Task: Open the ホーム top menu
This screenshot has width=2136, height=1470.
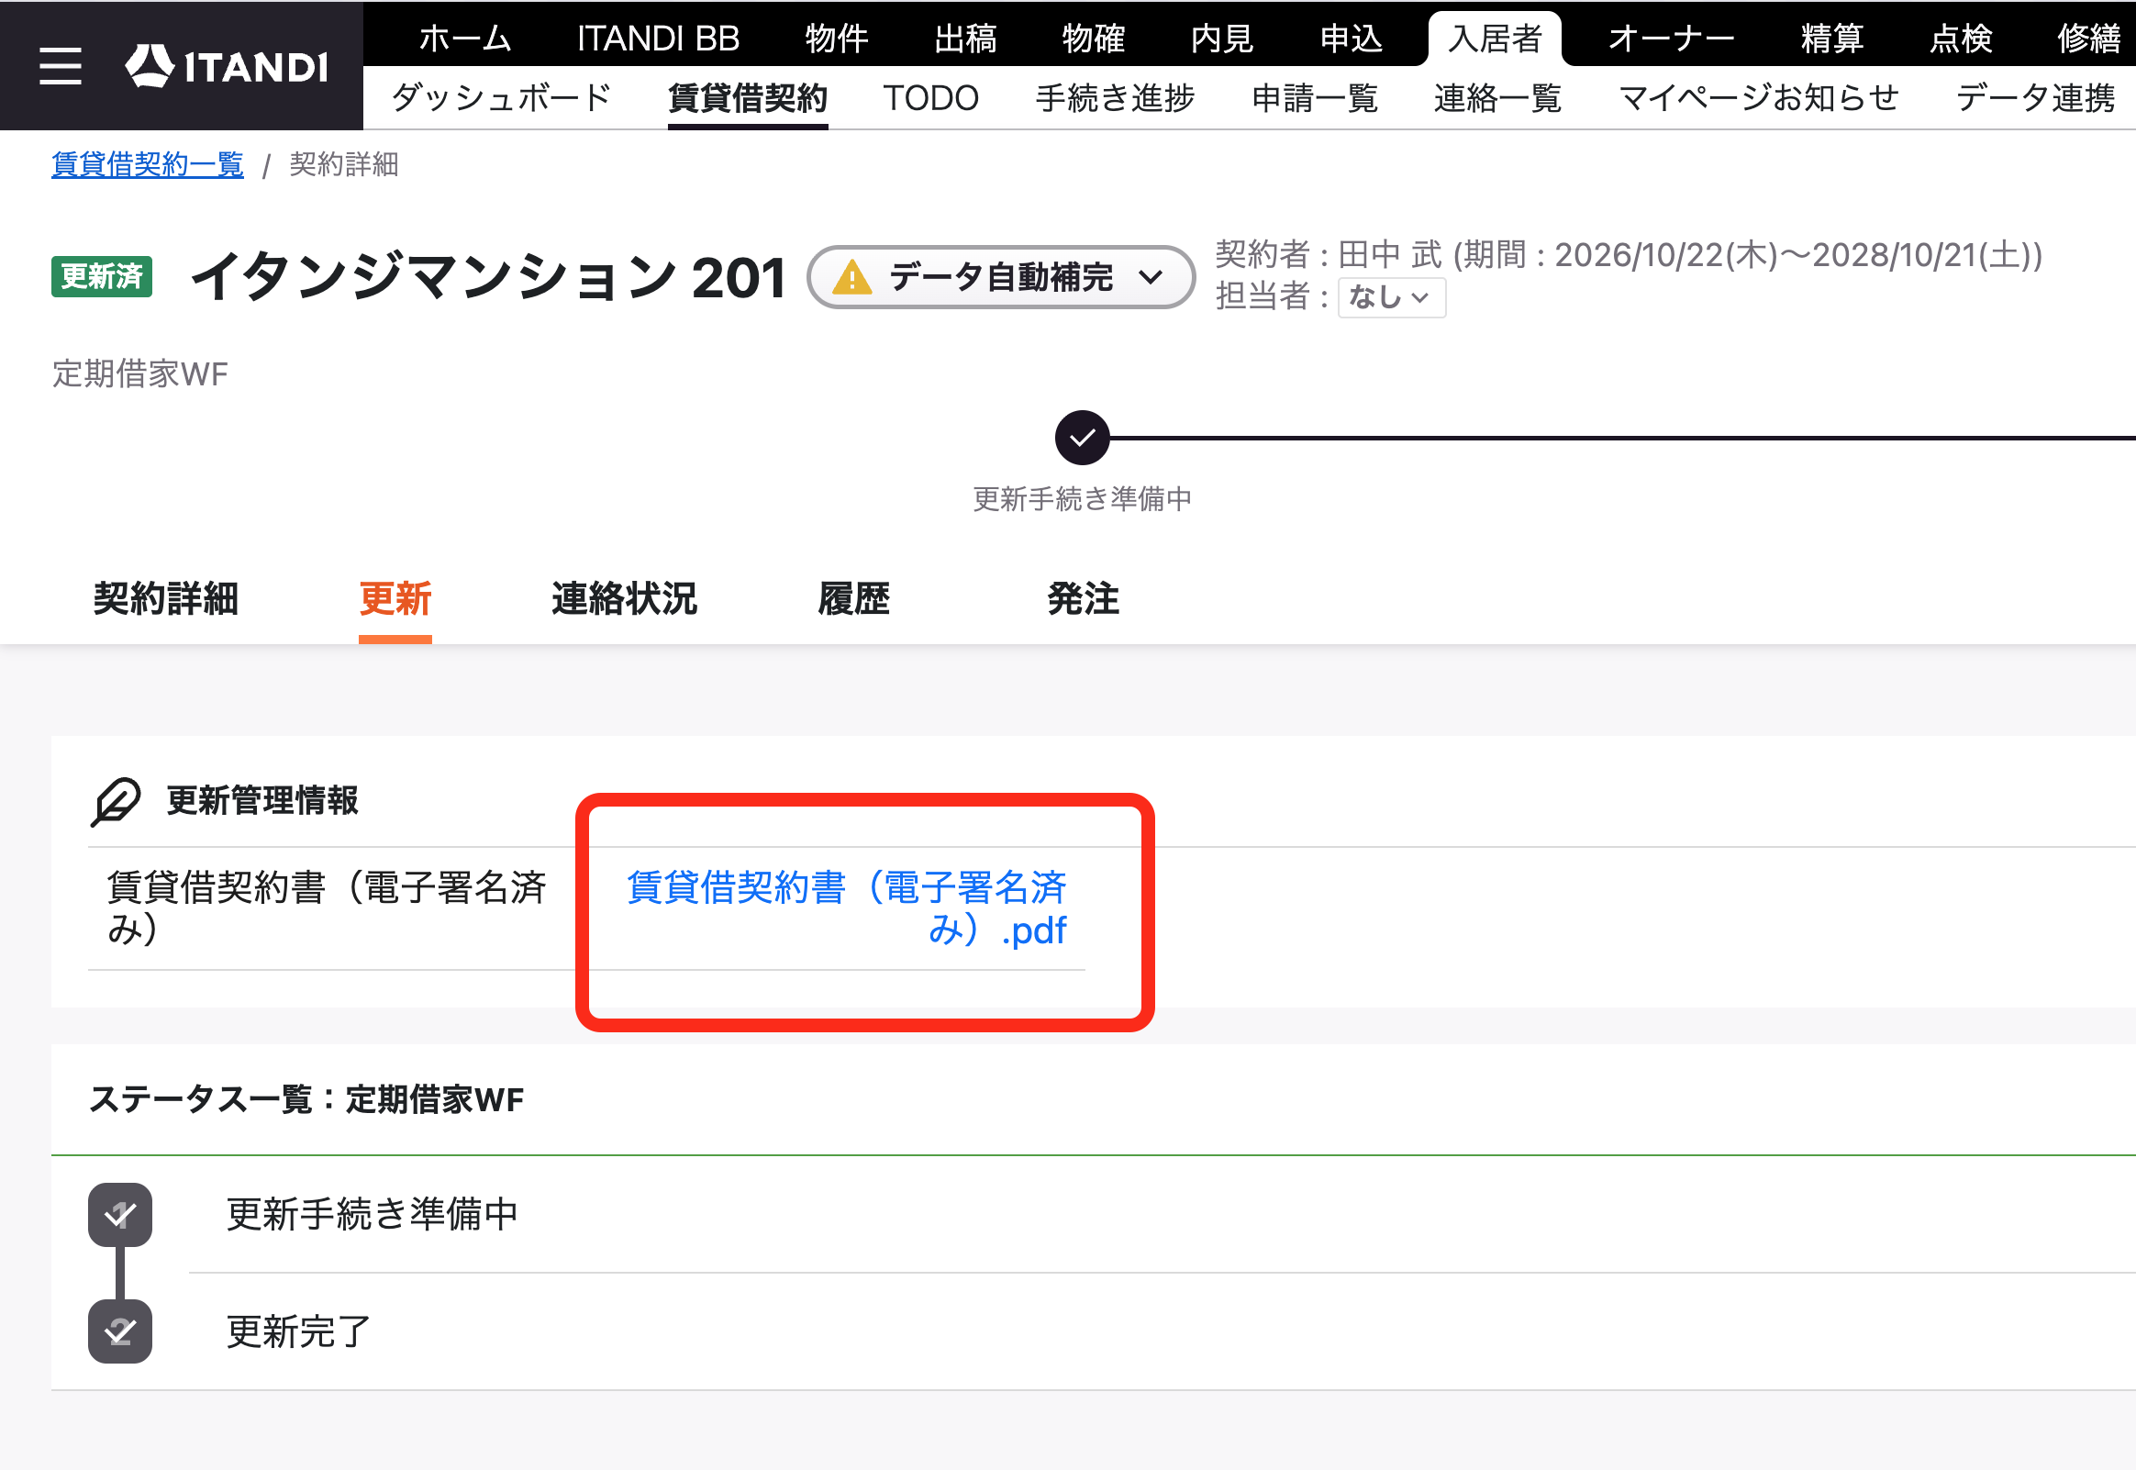Action: [x=465, y=39]
